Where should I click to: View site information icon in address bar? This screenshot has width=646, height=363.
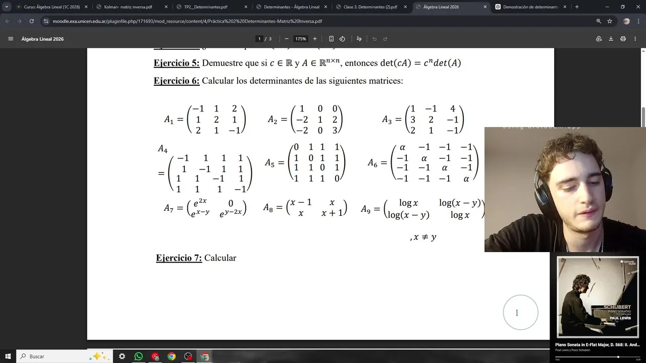(x=46, y=21)
